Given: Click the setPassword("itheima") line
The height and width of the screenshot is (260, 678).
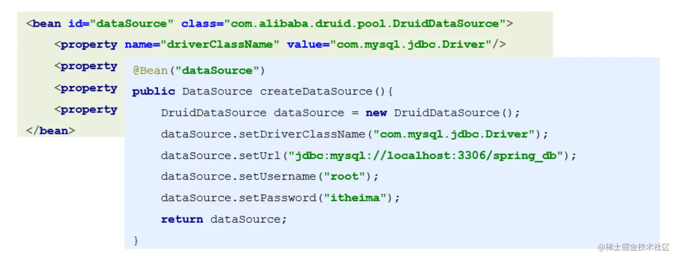Looking at the screenshot, I should [x=280, y=198].
